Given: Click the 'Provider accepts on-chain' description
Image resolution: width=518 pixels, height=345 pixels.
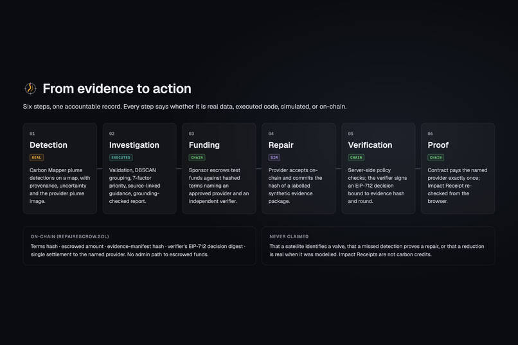Looking at the screenshot, I should coord(296,186).
